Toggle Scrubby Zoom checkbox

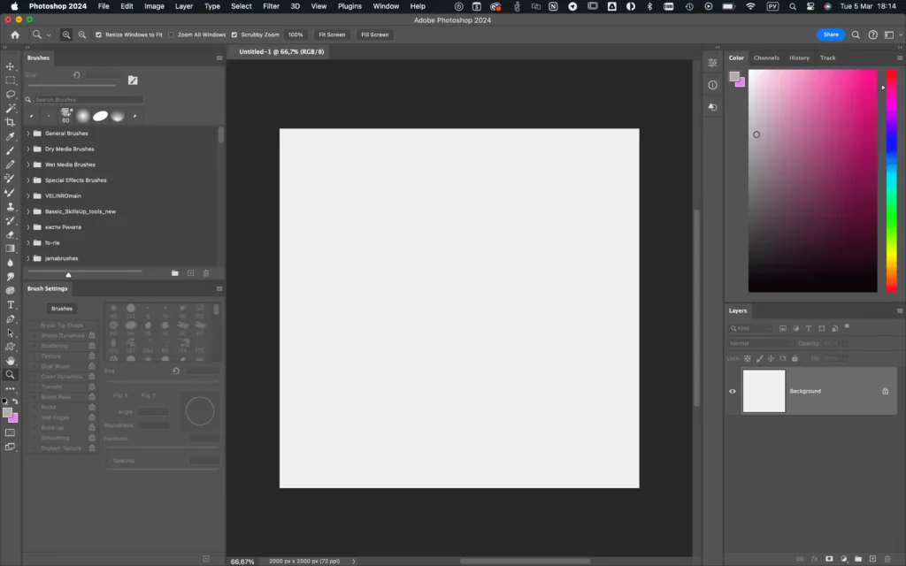tap(234, 34)
